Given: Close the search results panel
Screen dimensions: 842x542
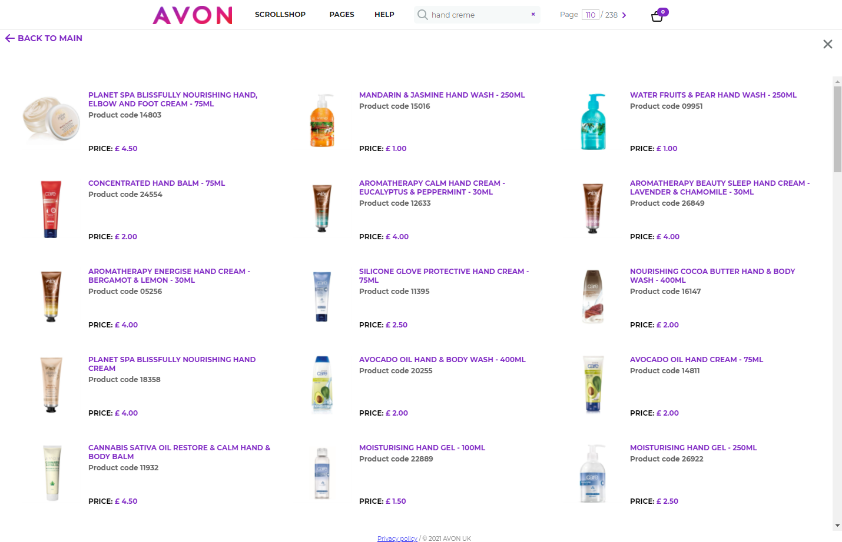Looking at the screenshot, I should click(827, 44).
